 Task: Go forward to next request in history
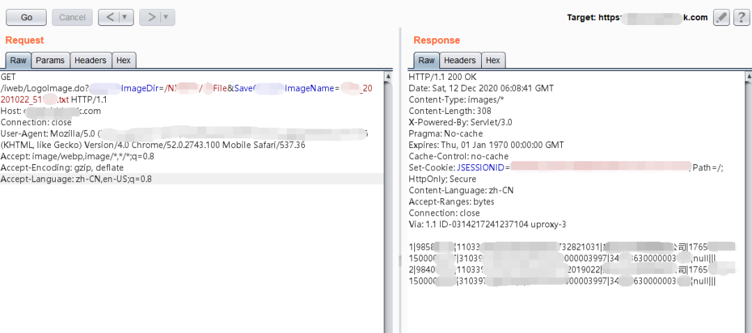[x=150, y=17]
